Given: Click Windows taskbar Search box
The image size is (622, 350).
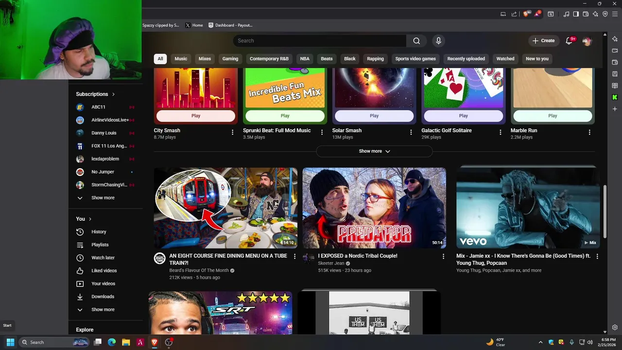Looking at the screenshot, I should point(54,342).
